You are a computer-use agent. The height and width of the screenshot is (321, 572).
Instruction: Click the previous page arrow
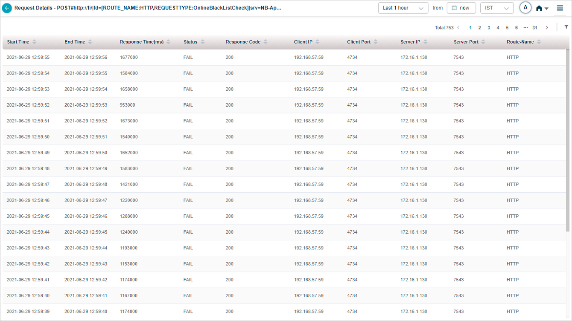pos(458,28)
